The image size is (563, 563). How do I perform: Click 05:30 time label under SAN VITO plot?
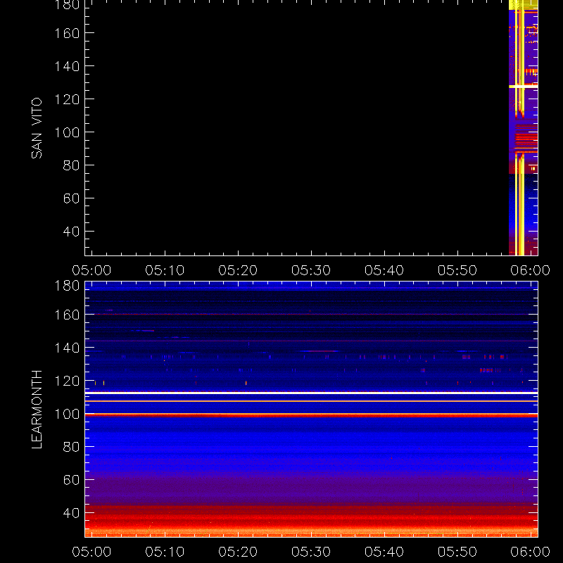pyautogui.click(x=311, y=270)
